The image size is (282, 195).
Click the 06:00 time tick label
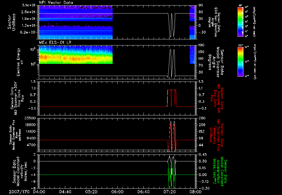[117, 192]
